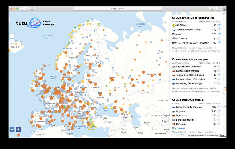Viewport: 235px width, 149px height.
Task: Zoom out on the map
Action: click(x=12, y=41)
